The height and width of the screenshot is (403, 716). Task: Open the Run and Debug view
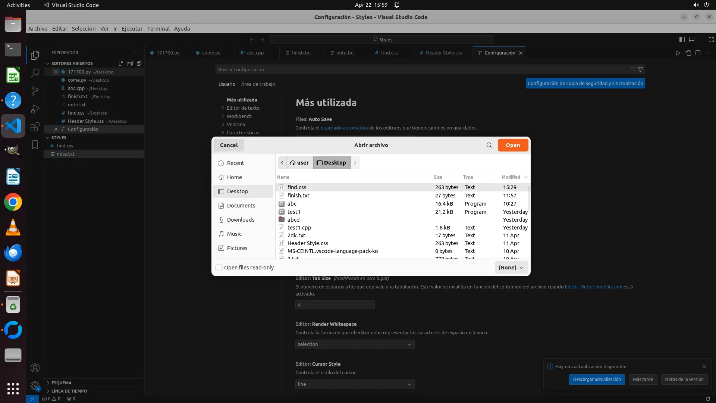tap(35, 109)
